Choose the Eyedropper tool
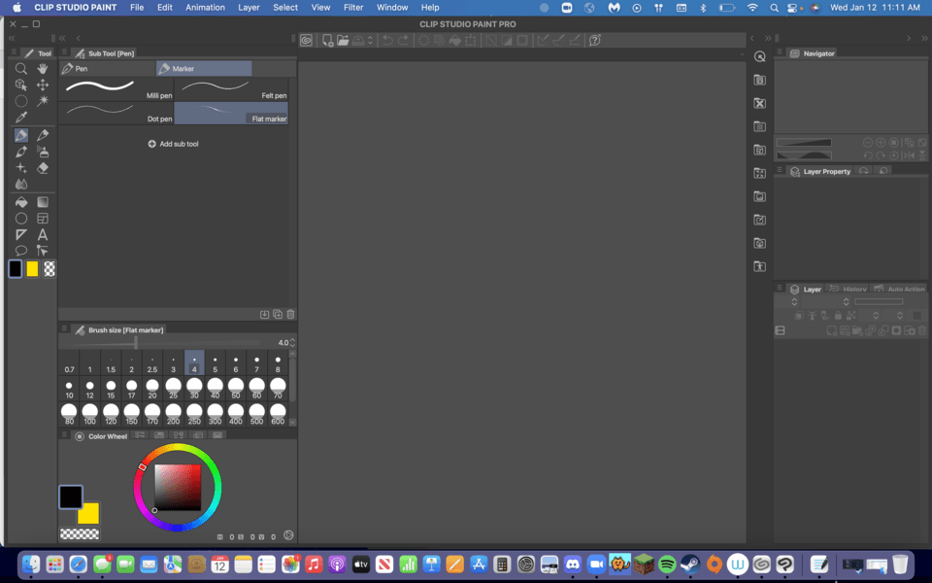Viewport: 932px width, 583px height. point(20,118)
